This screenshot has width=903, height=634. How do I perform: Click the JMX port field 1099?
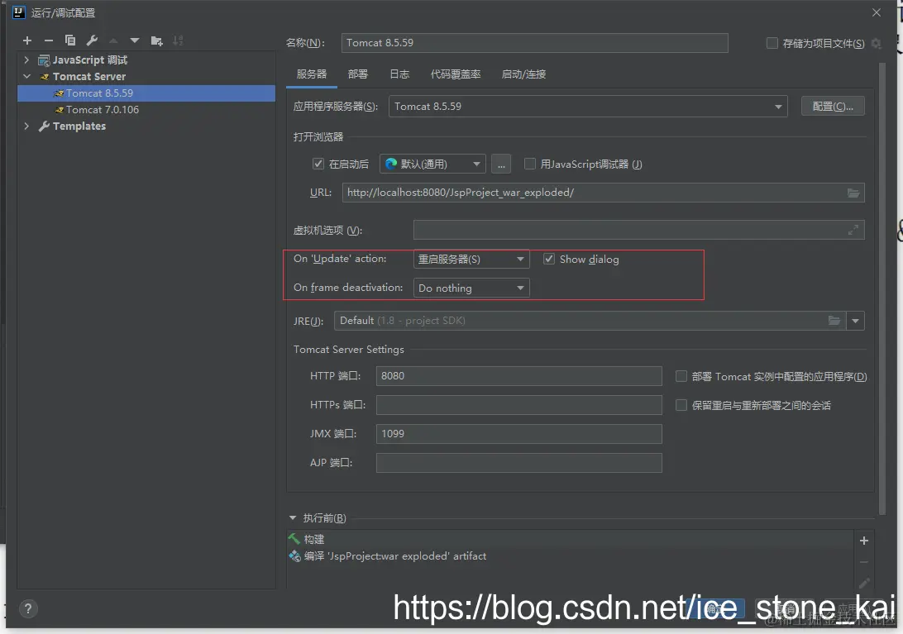518,434
